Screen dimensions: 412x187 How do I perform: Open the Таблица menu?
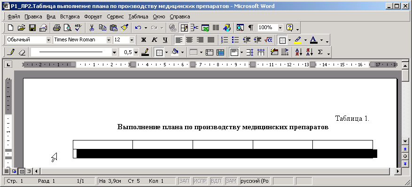(139, 16)
